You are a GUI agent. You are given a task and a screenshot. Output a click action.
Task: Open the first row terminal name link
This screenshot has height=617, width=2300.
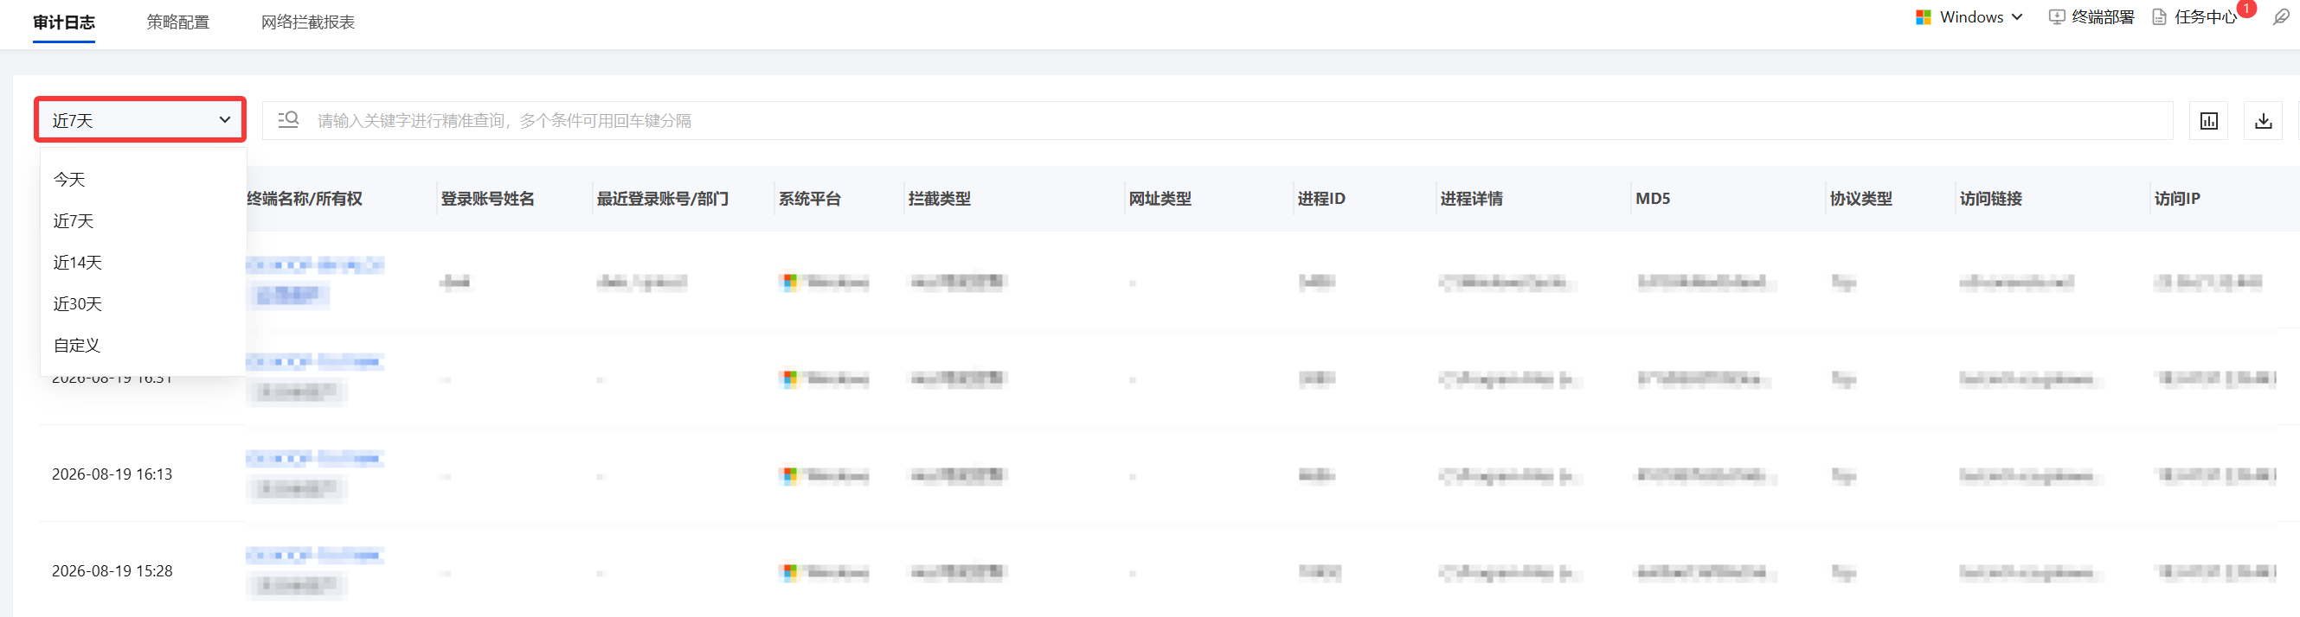pos(314,264)
